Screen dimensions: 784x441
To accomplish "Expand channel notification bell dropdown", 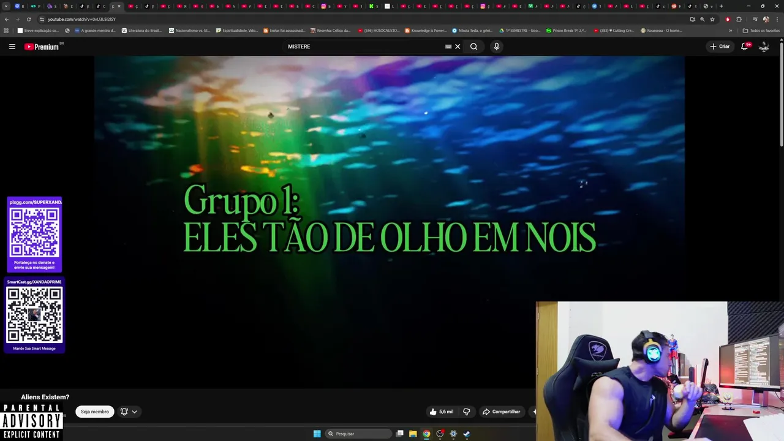I will point(129,412).
